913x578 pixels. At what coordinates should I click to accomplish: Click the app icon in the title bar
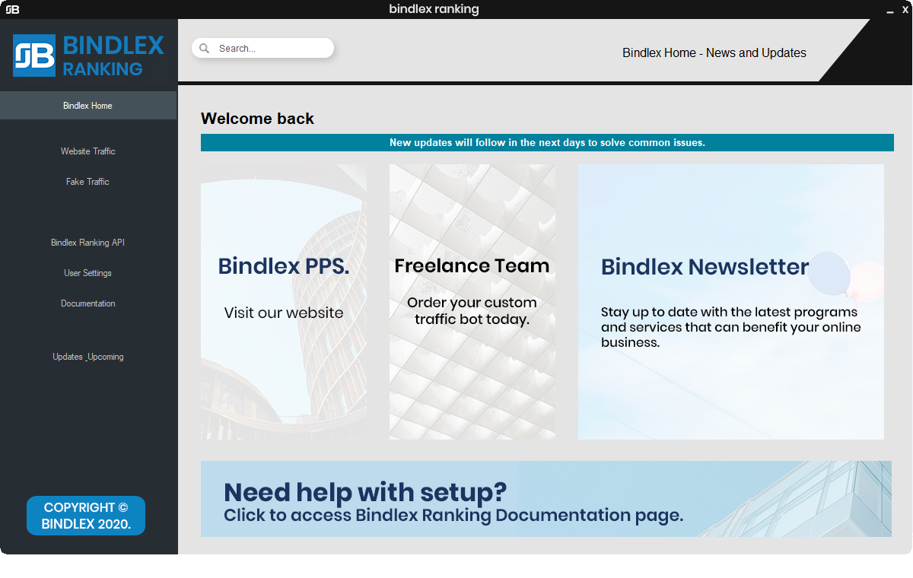pos(11,9)
